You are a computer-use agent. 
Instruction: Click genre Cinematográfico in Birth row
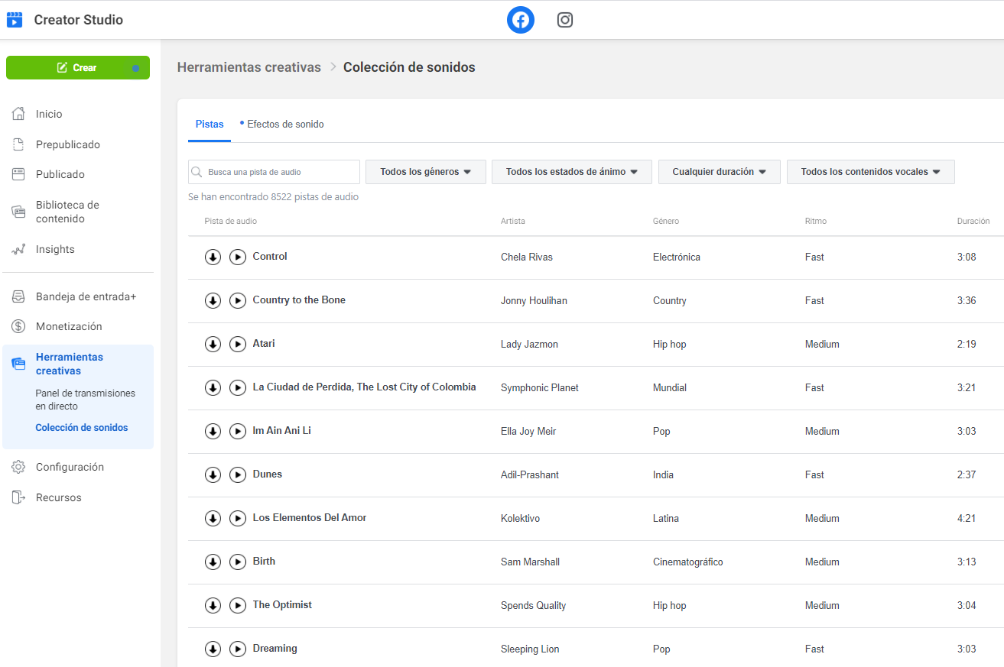(688, 562)
